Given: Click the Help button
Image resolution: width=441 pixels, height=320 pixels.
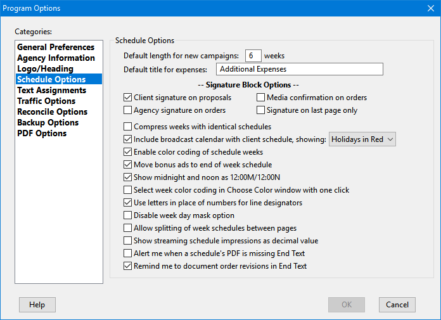Looking at the screenshot, I should tap(37, 305).
